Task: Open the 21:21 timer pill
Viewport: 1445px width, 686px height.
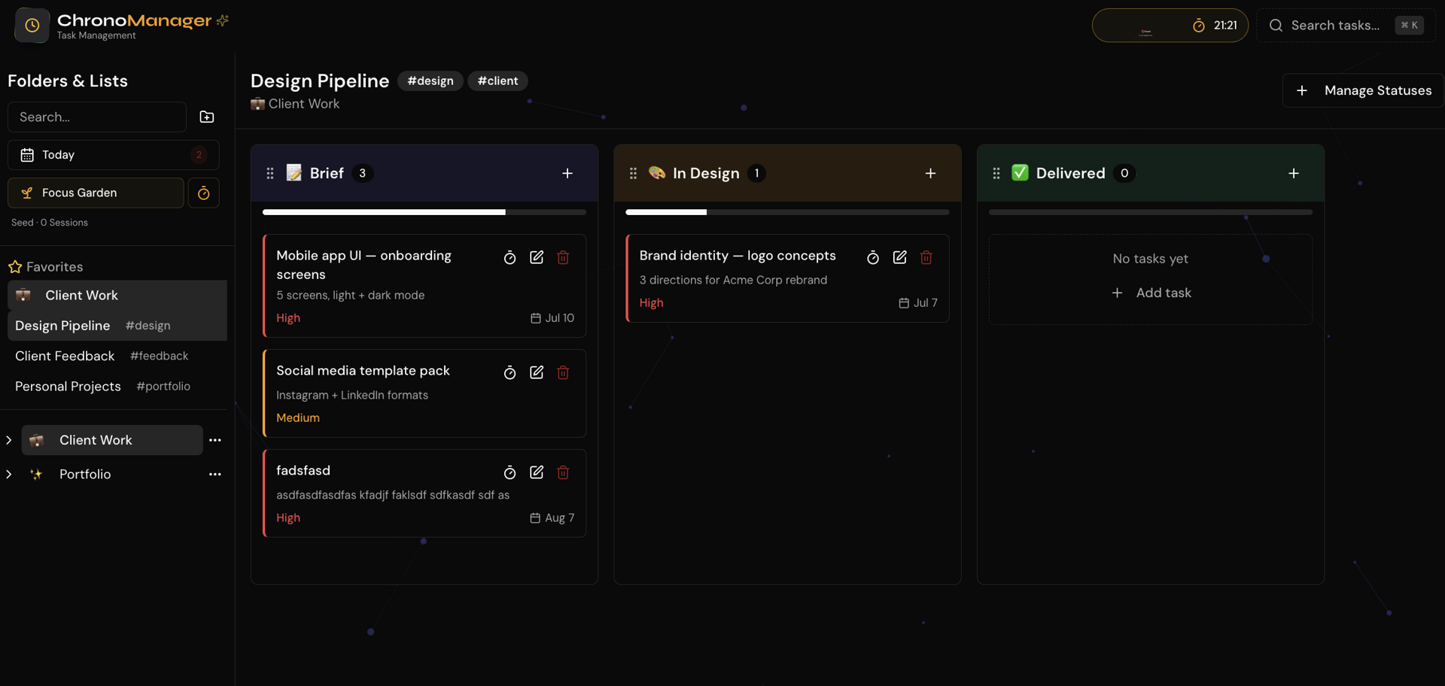Action: (1170, 26)
